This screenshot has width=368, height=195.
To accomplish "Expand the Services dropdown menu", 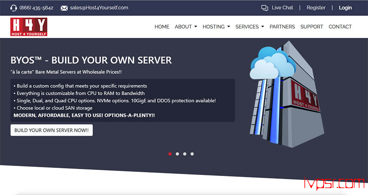I will [x=249, y=27].
